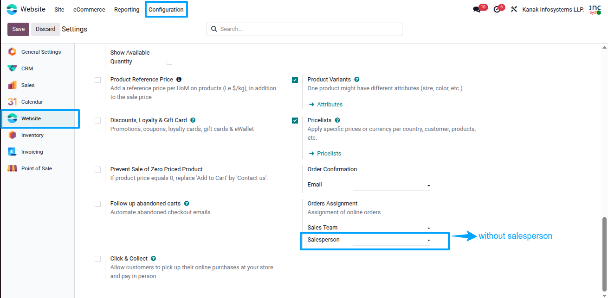Select Invoicing settings tab
This screenshot has height=298, width=608.
pyautogui.click(x=38, y=152)
